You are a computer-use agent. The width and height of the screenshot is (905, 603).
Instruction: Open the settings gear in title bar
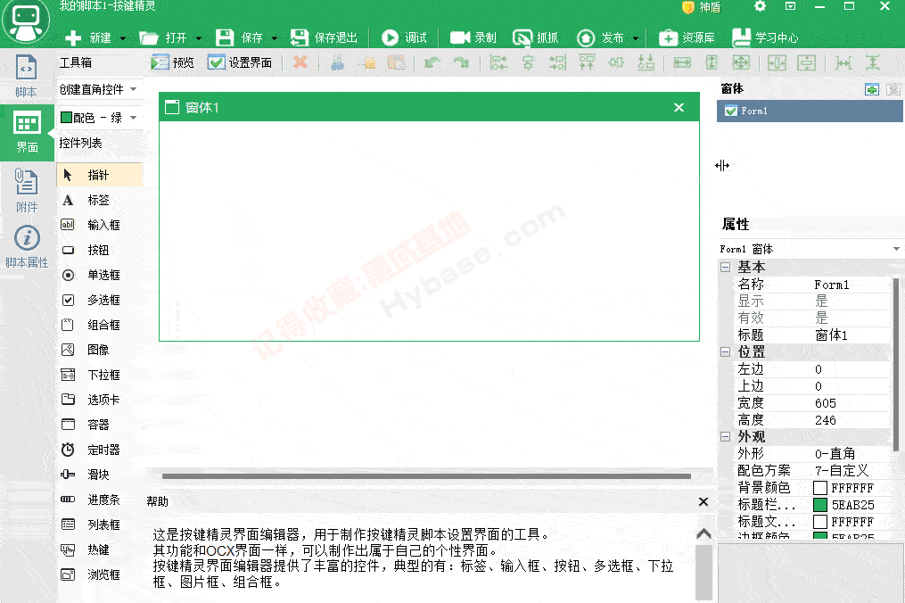point(761,6)
